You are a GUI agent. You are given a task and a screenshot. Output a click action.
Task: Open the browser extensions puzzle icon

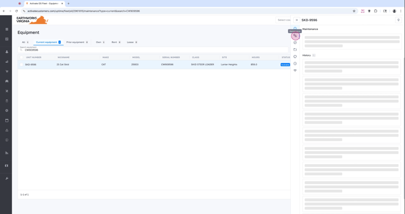(376, 11)
